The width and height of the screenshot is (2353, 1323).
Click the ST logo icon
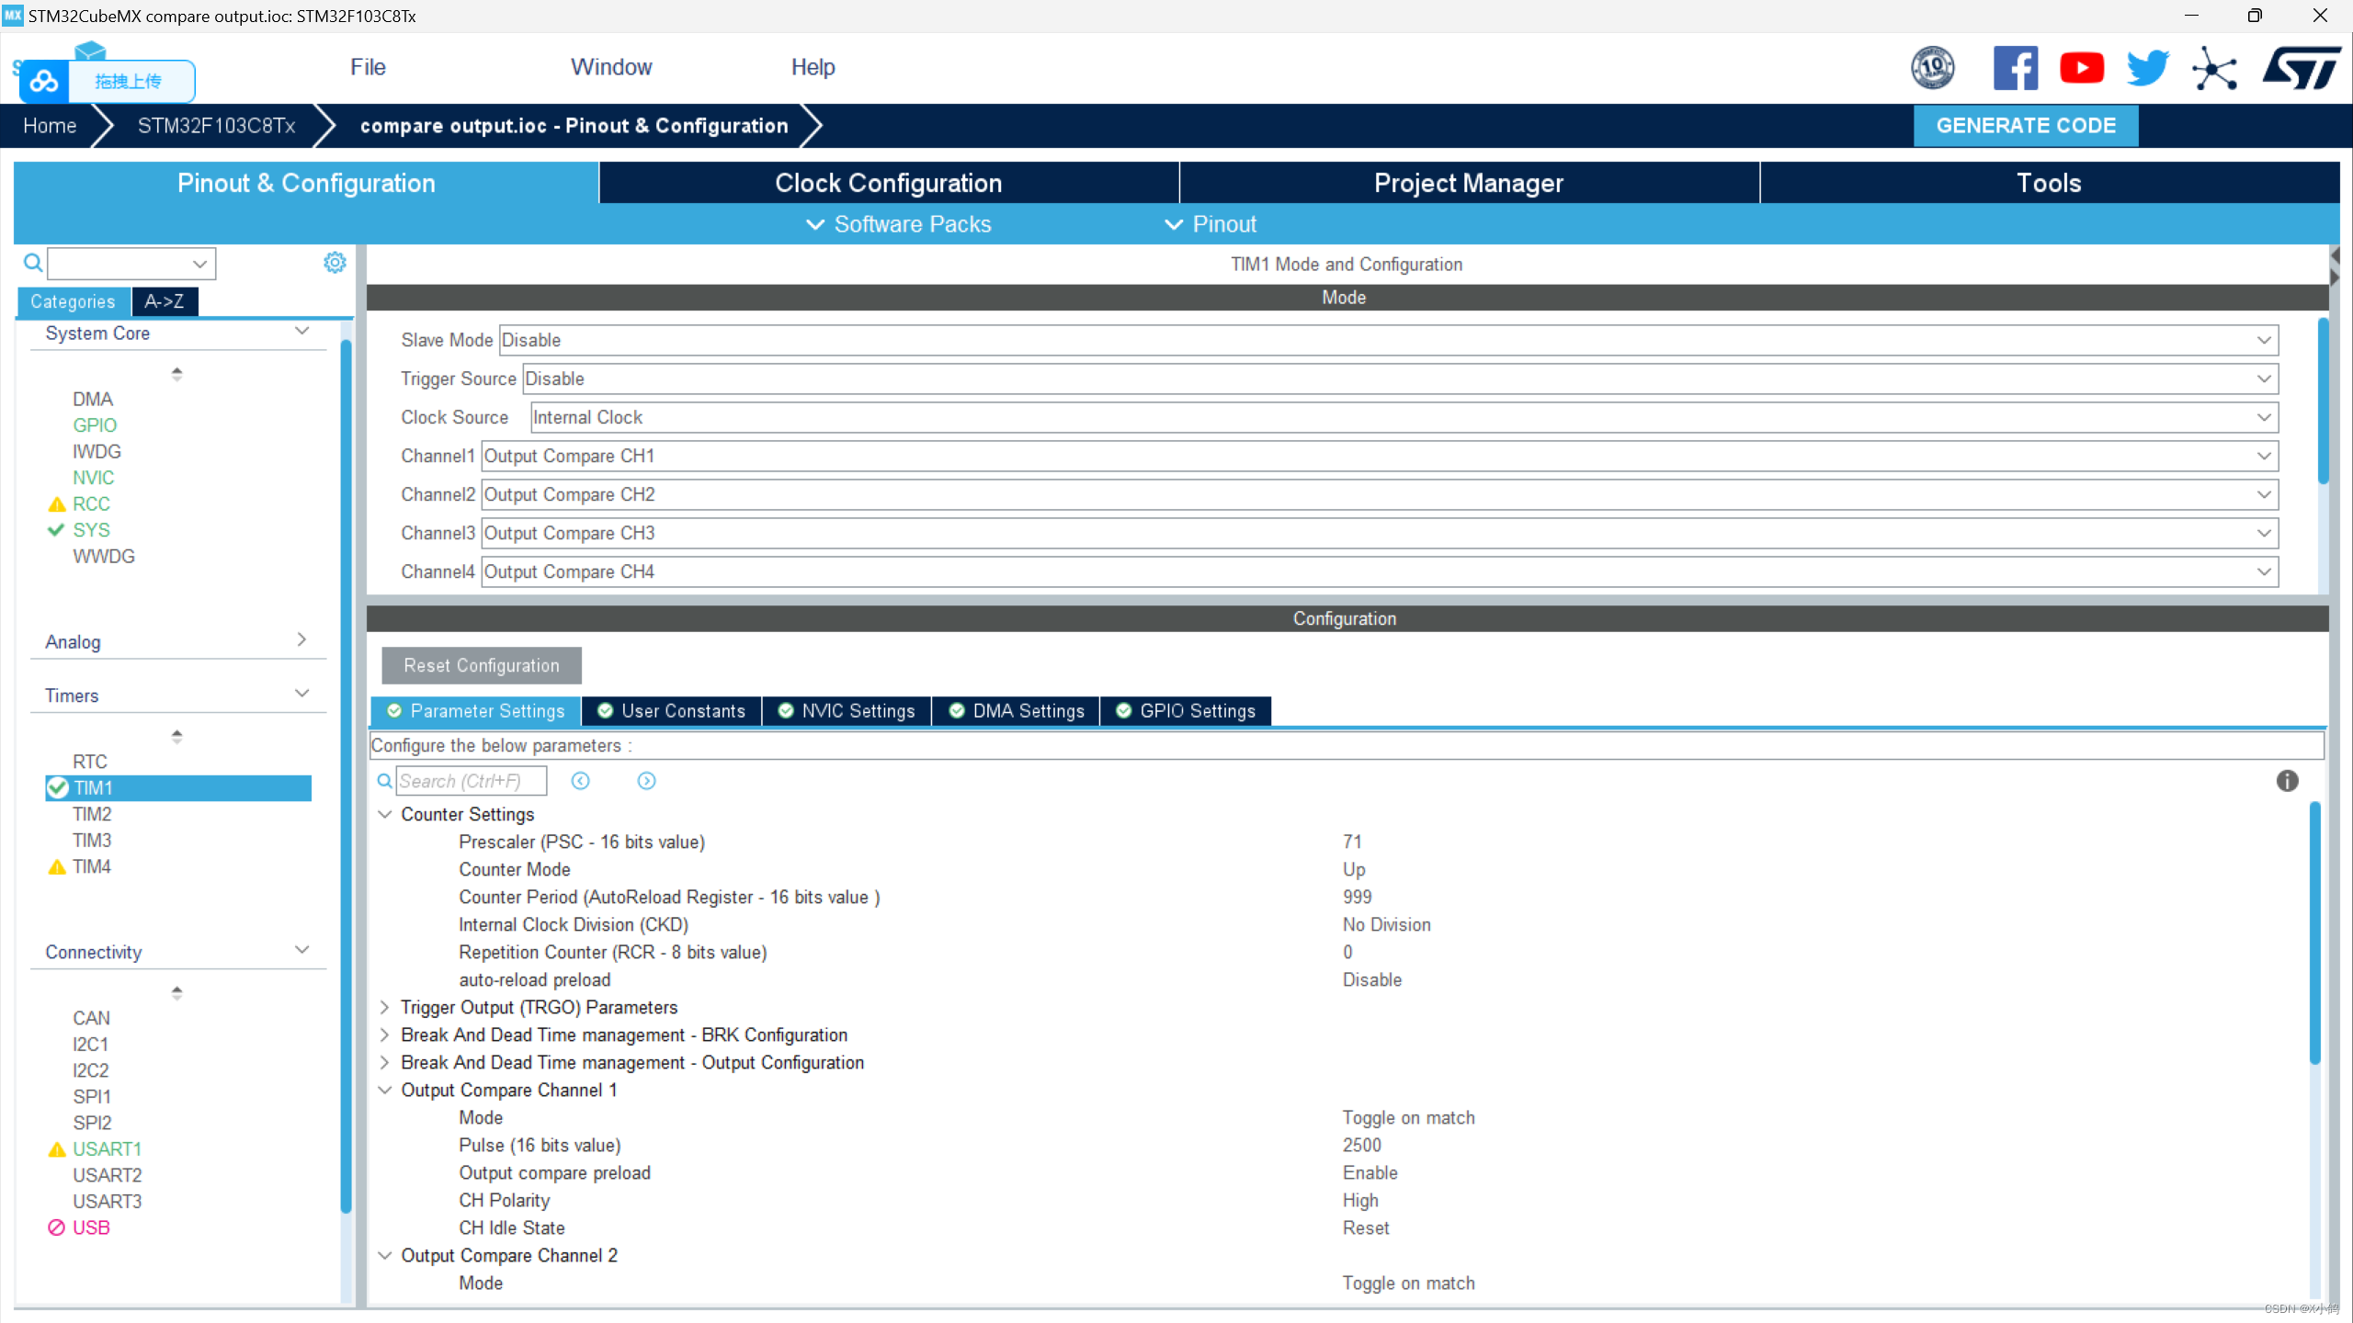coord(2302,68)
